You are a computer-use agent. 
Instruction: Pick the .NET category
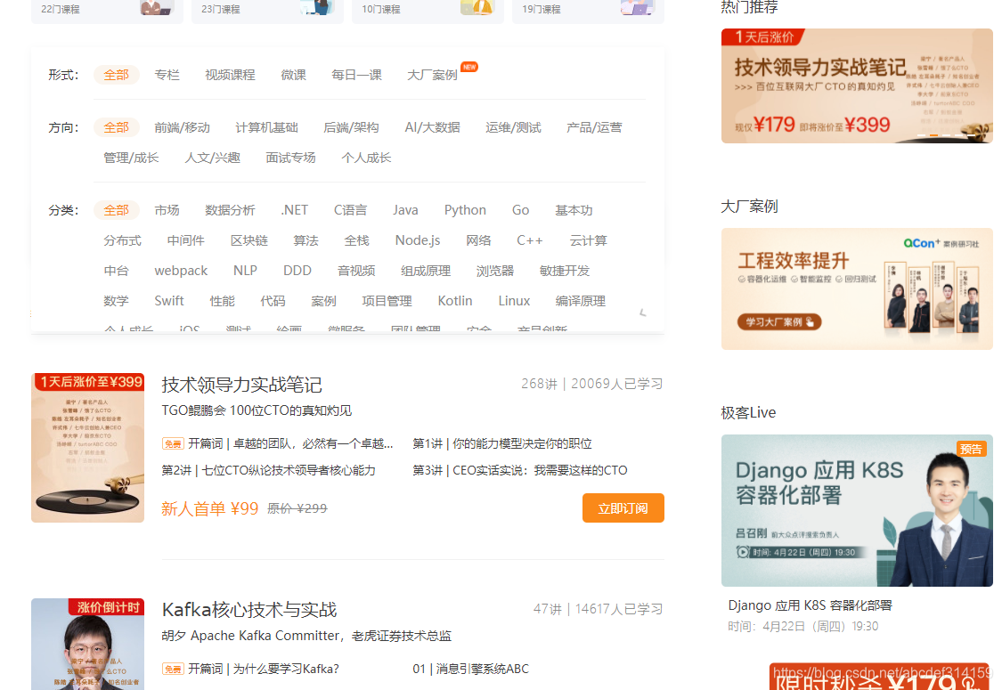click(x=295, y=210)
